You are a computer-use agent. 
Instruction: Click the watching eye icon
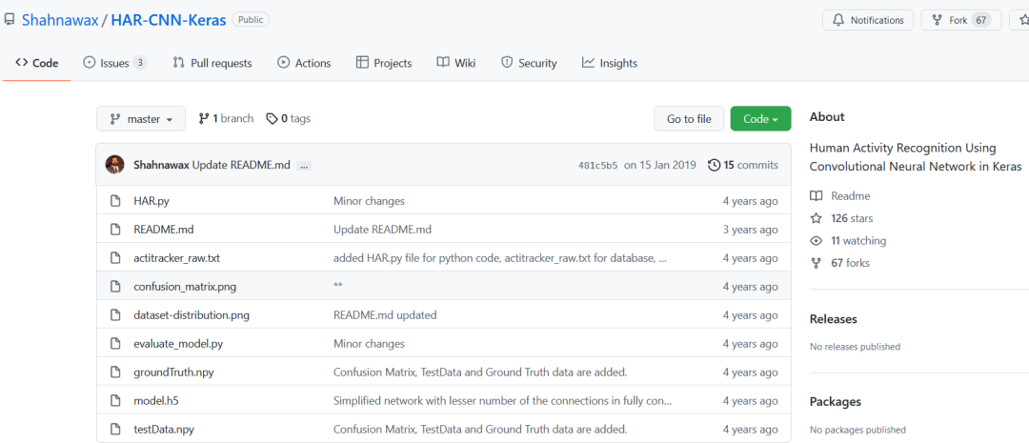[816, 241]
